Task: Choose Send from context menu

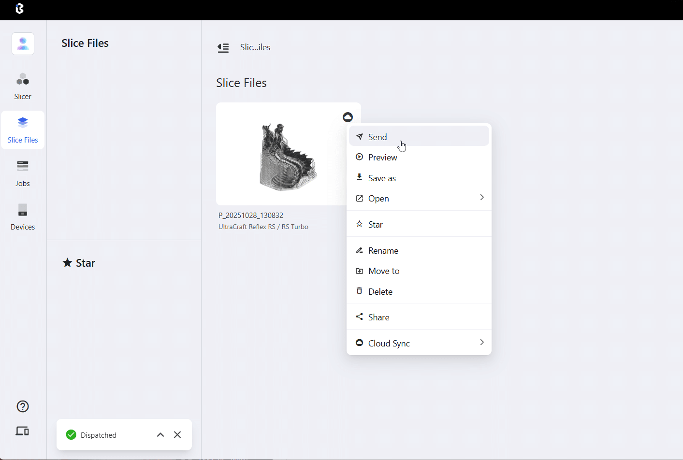Action: [378, 137]
